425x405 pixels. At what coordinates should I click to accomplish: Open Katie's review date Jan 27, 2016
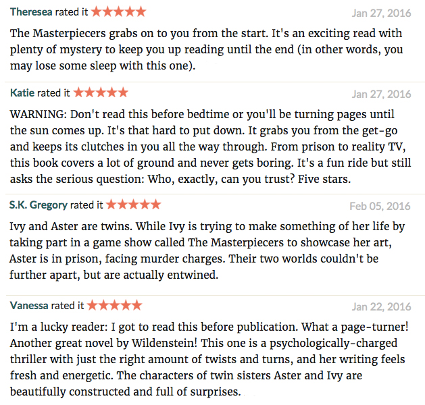coord(381,94)
